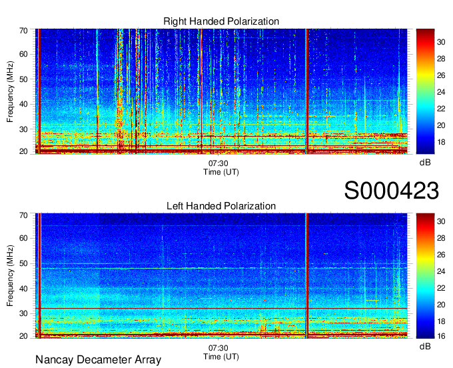Click the 60 MHz tick of Left Handed plot

[x=23, y=238]
